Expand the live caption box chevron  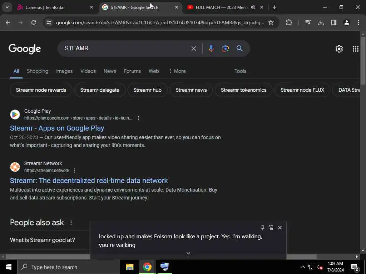(188, 253)
